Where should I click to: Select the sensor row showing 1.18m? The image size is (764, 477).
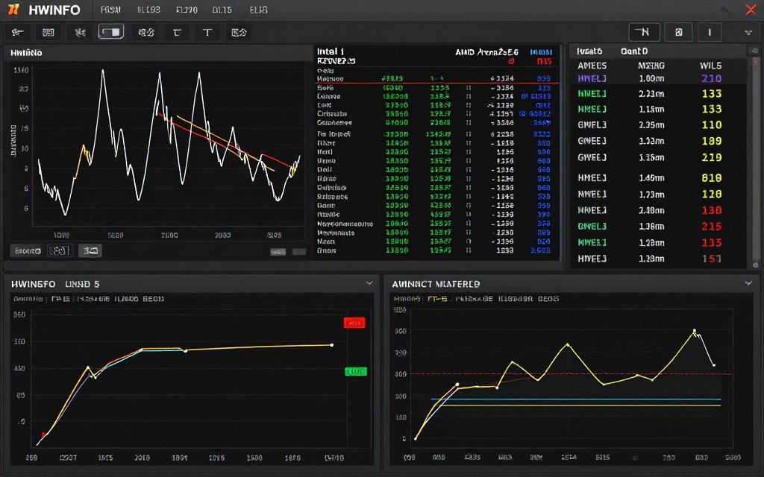(x=658, y=109)
